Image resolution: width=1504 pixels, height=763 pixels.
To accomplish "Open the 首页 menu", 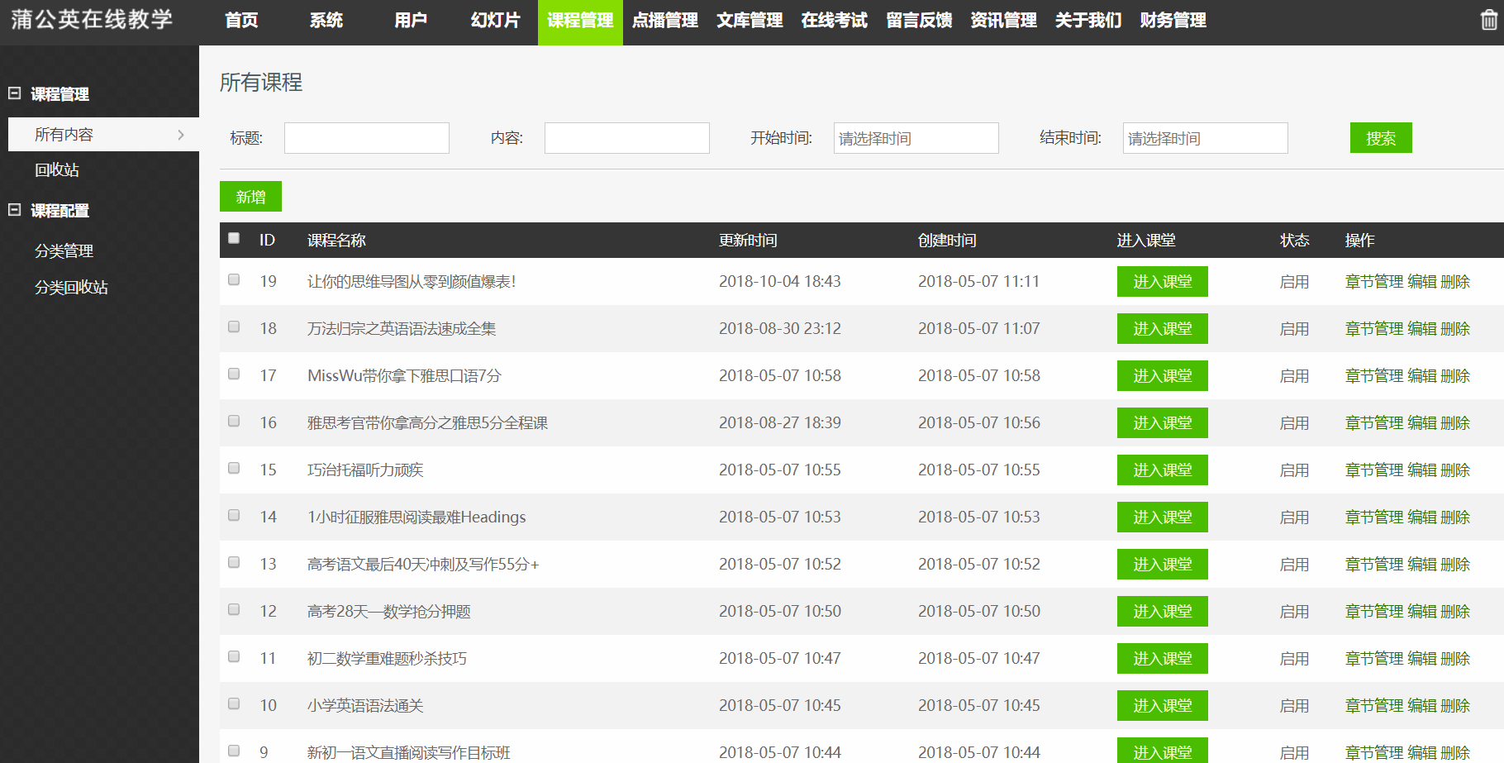I will pos(241,21).
